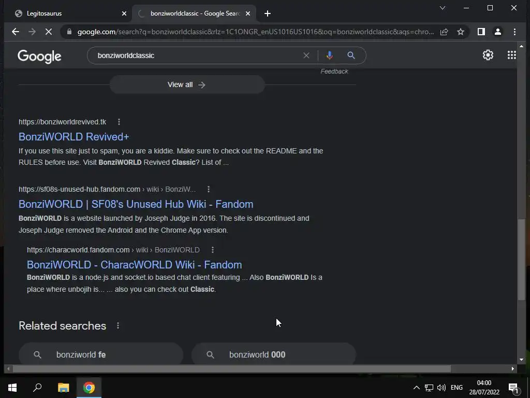Click the horizontal scrollbar thumb
Screen dimensions: 530x398
pyautogui.click(x=231, y=368)
